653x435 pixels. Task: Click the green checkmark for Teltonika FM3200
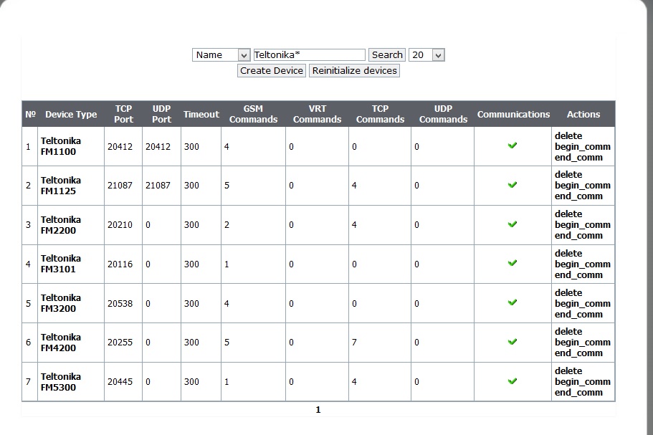512,302
